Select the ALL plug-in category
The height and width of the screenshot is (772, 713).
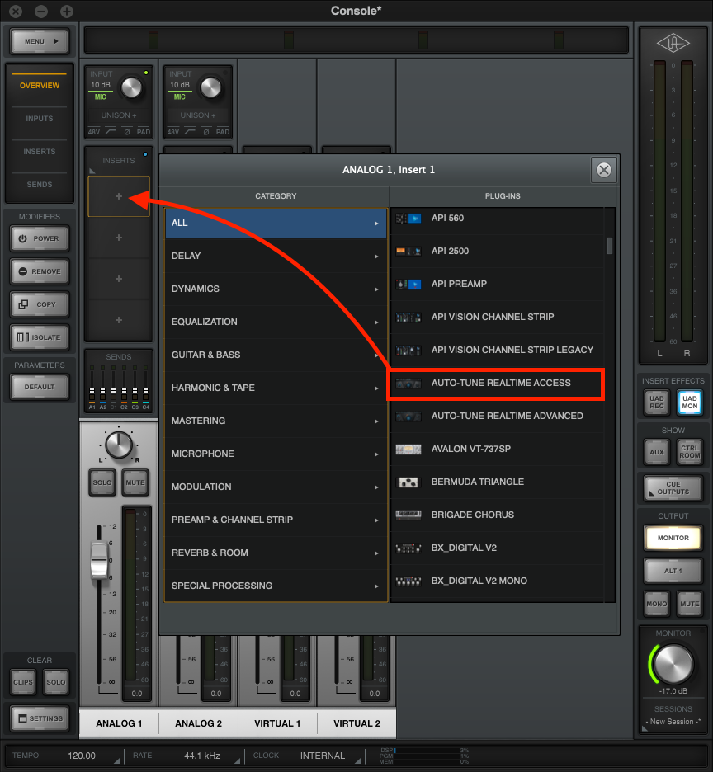pos(276,223)
